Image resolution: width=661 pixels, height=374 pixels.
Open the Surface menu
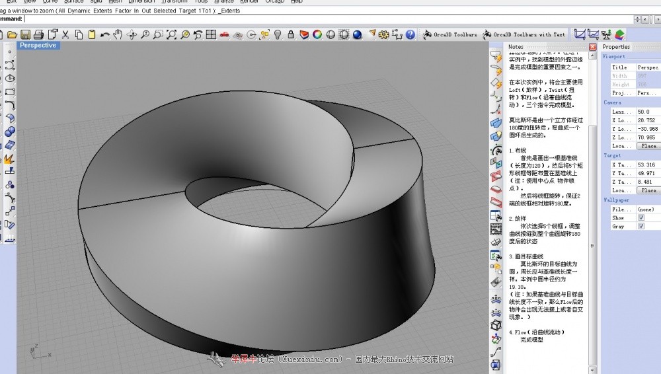pos(74,1)
